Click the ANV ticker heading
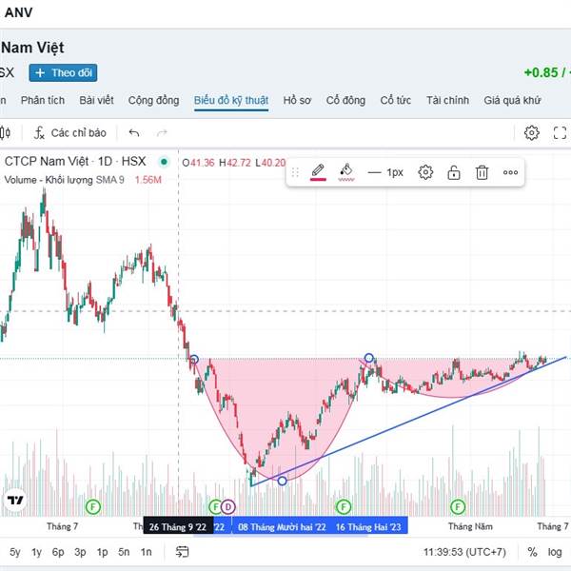571x571 pixels. (18, 12)
